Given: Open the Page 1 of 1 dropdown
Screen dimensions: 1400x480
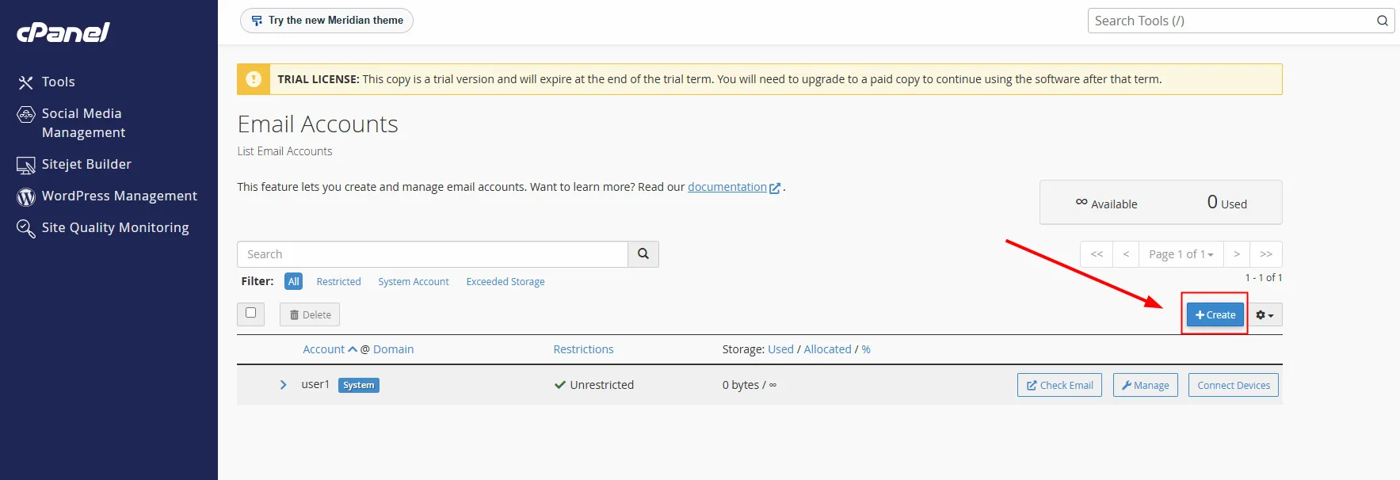Looking at the screenshot, I should (x=1181, y=254).
